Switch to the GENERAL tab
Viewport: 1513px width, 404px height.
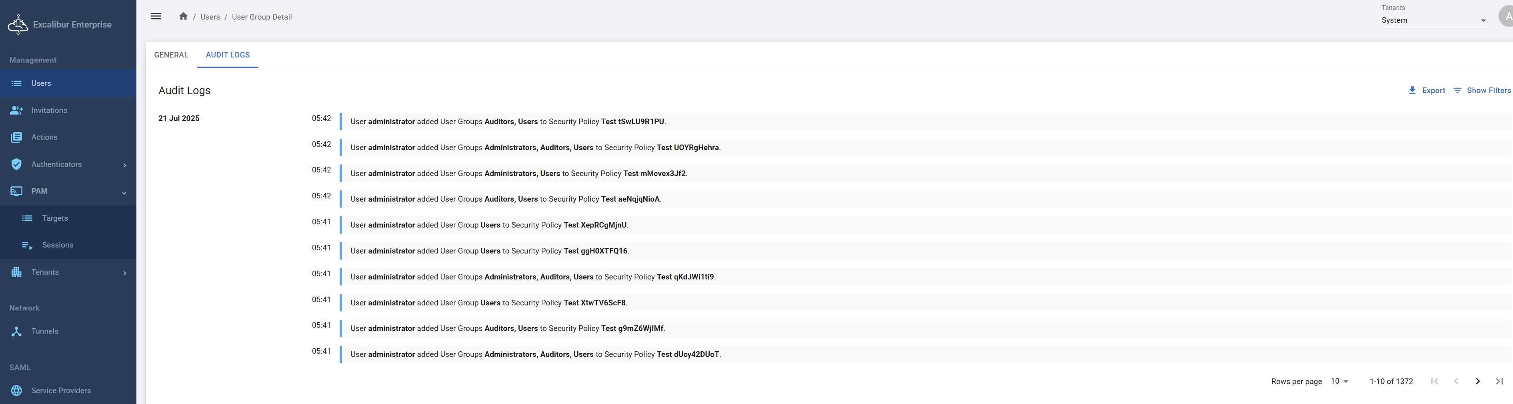(171, 55)
